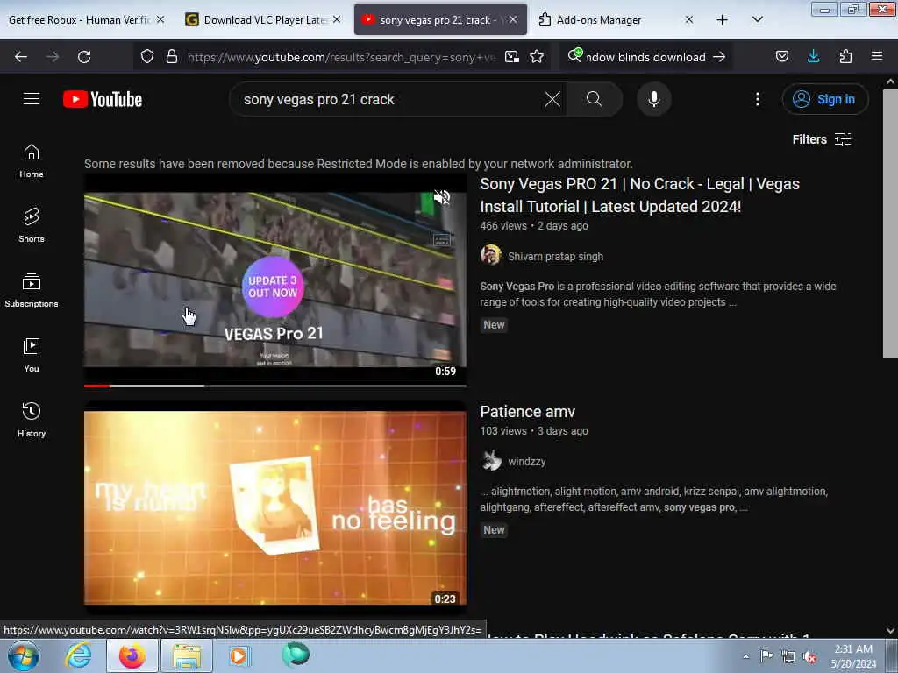Open Shivam pratap singh channel avatar

point(491,255)
